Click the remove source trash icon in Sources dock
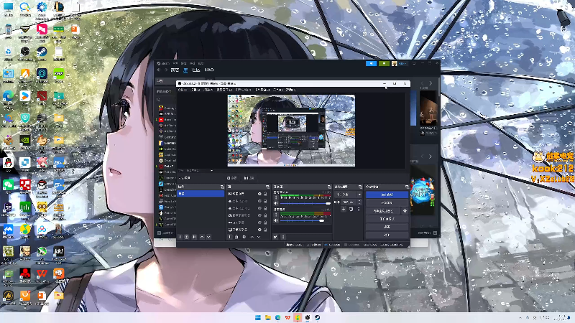This screenshot has width=575, height=323. (236, 237)
